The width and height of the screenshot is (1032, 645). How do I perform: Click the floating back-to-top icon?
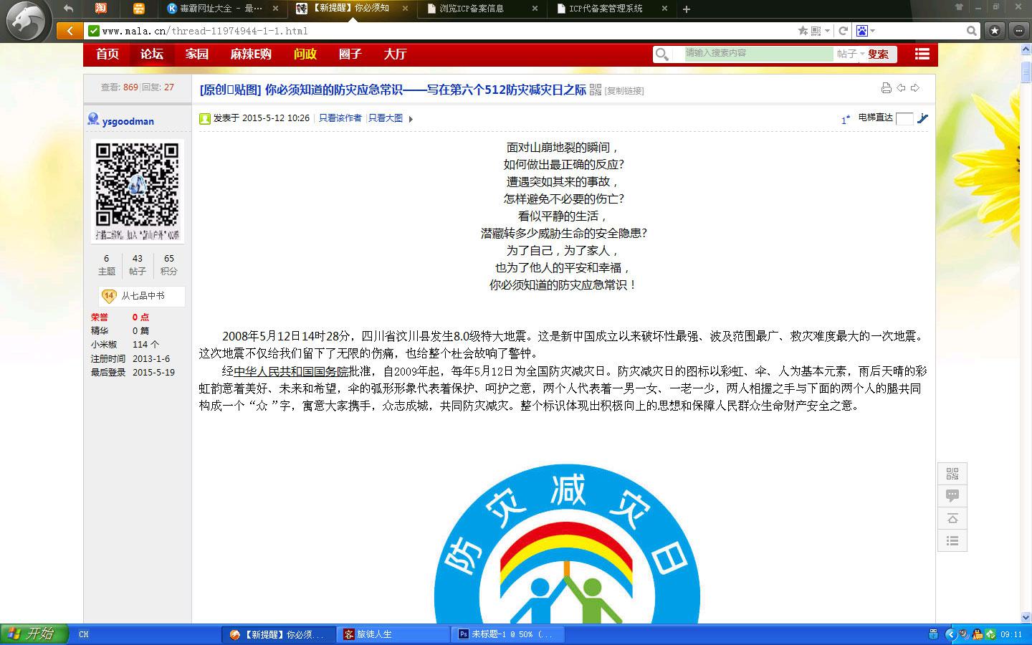click(952, 518)
